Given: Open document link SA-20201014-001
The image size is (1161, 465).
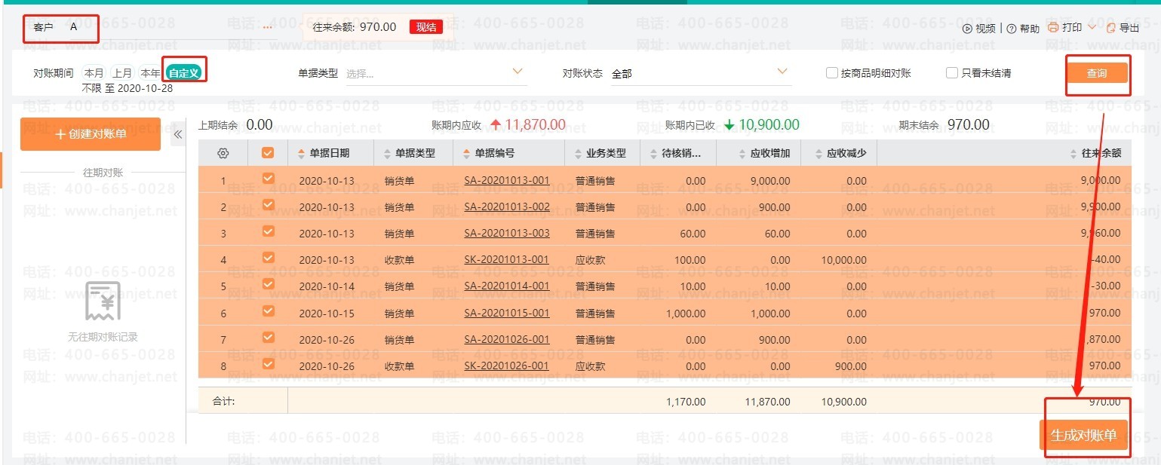Looking at the screenshot, I should (x=507, y=286).
